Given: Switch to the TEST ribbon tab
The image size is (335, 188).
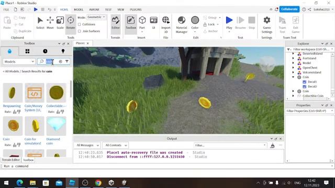Looking at the screenshot, I should (x=108, y=9).
